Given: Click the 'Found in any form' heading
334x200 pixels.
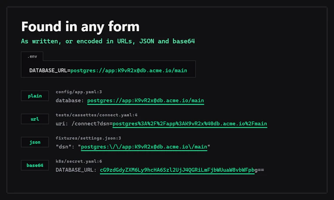Looking at the screenshot, I should [80, 27].
